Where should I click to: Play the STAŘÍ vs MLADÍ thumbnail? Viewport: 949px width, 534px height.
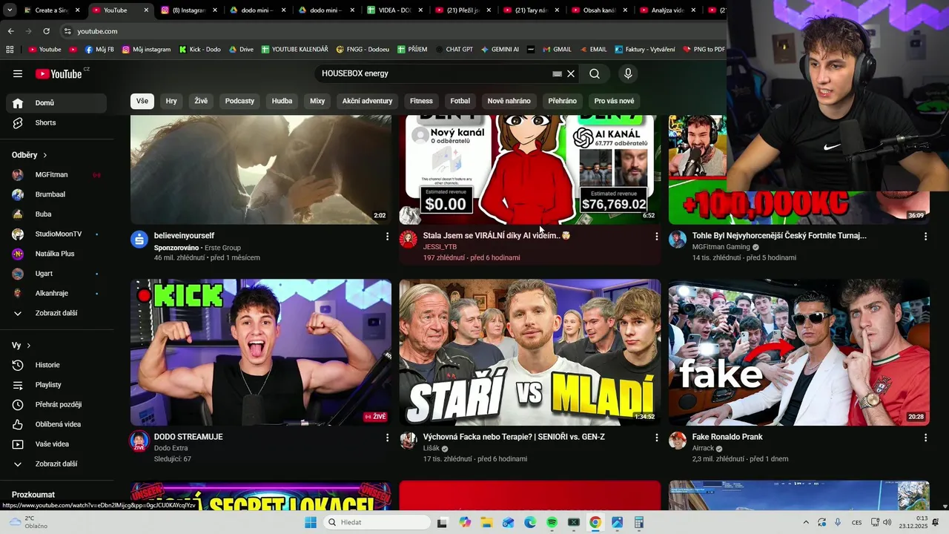530,352
